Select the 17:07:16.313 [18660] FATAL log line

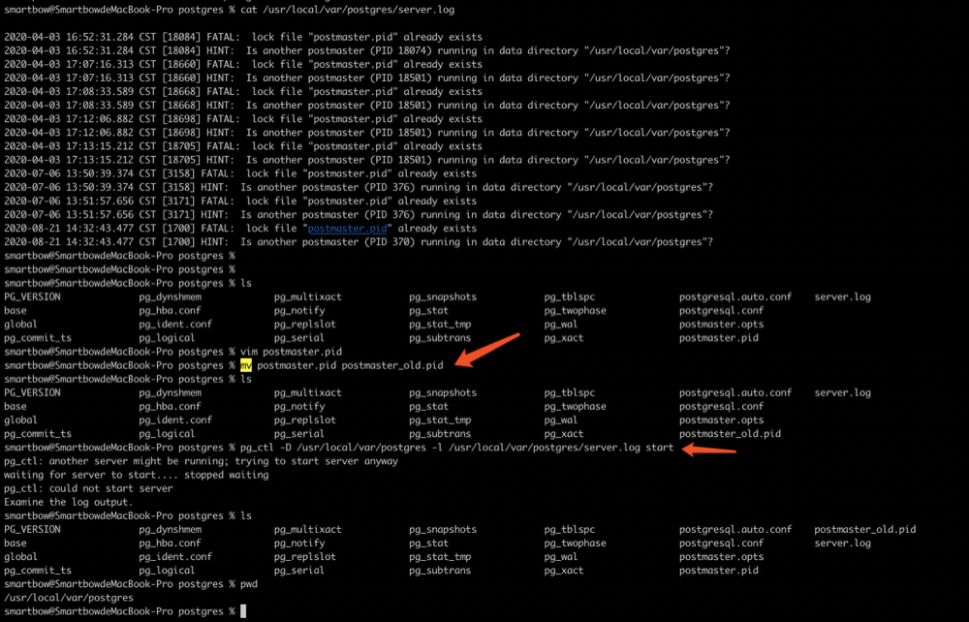pyautogui.click(x=243, y=64)
